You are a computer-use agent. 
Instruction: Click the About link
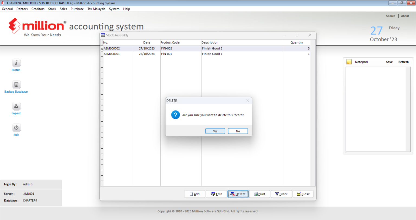405,16
